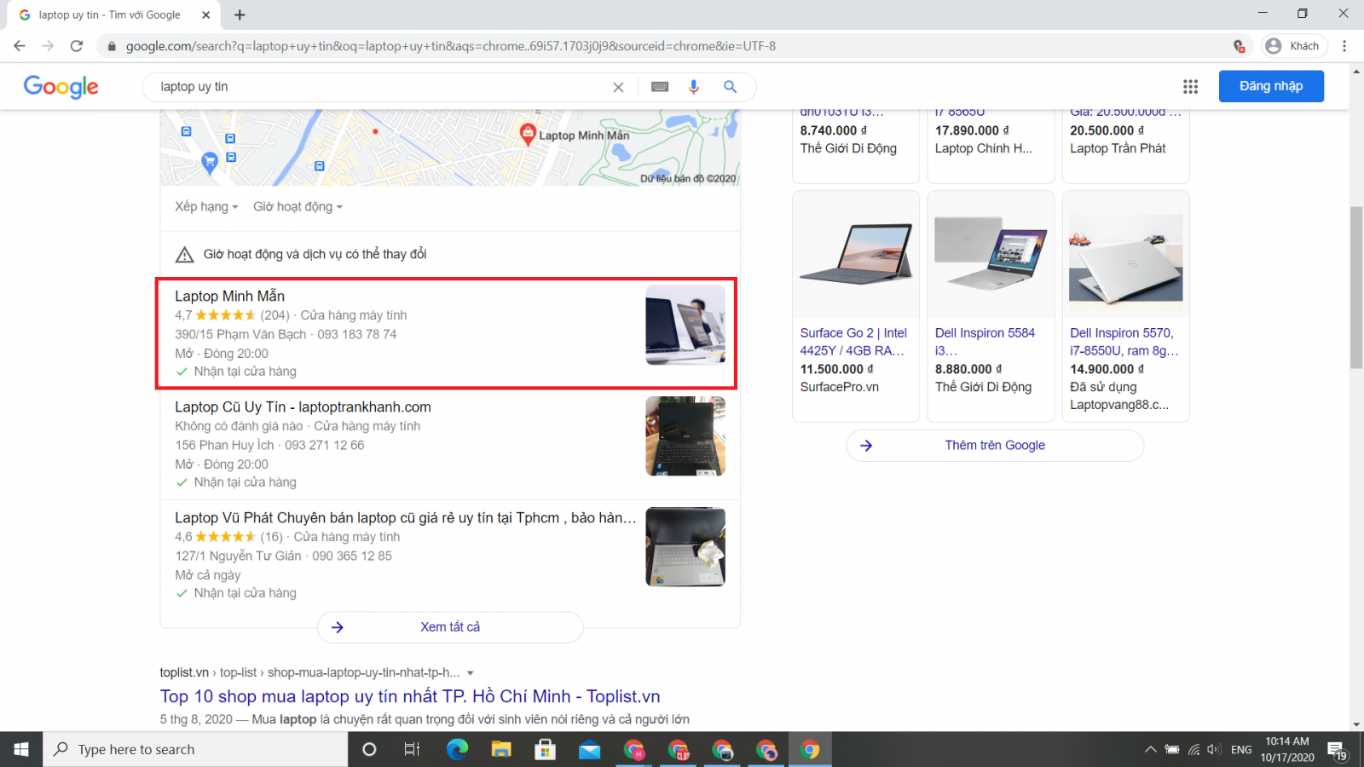Screen dimensions: 1364x767
Task: Open Microsoft Store from taskbar
Action: [x=545, y=749]
